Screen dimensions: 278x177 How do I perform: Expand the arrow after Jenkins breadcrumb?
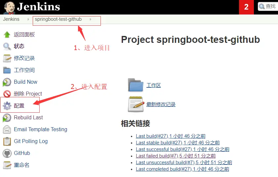point(28,19)
